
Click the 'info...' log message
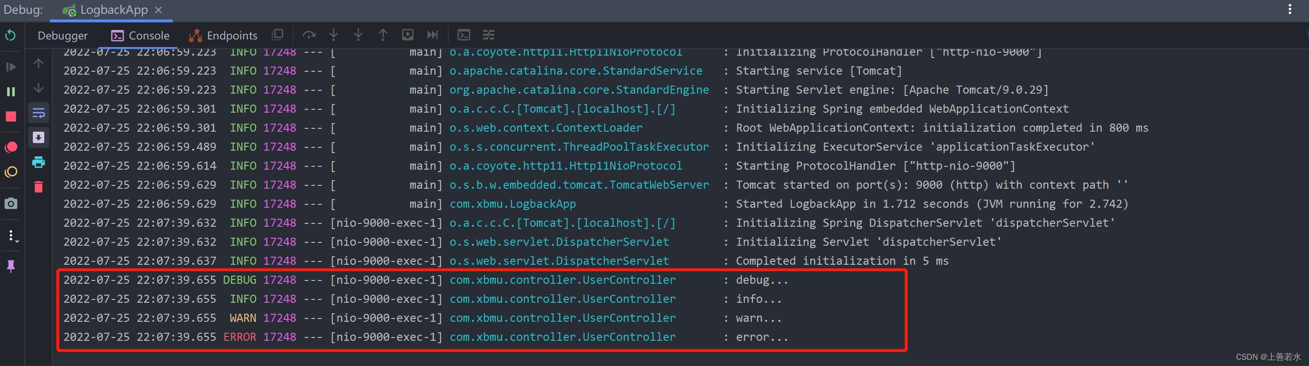click(x=758, y=299)
